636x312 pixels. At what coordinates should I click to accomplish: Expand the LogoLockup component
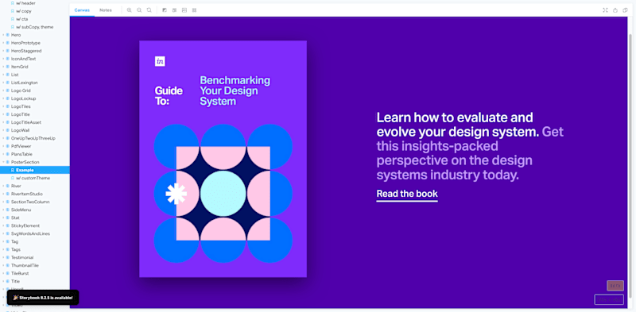[x=3, y=98]
